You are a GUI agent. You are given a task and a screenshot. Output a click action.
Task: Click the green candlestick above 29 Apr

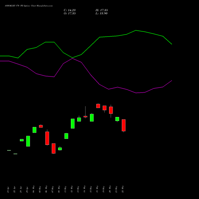coord(28,141)
